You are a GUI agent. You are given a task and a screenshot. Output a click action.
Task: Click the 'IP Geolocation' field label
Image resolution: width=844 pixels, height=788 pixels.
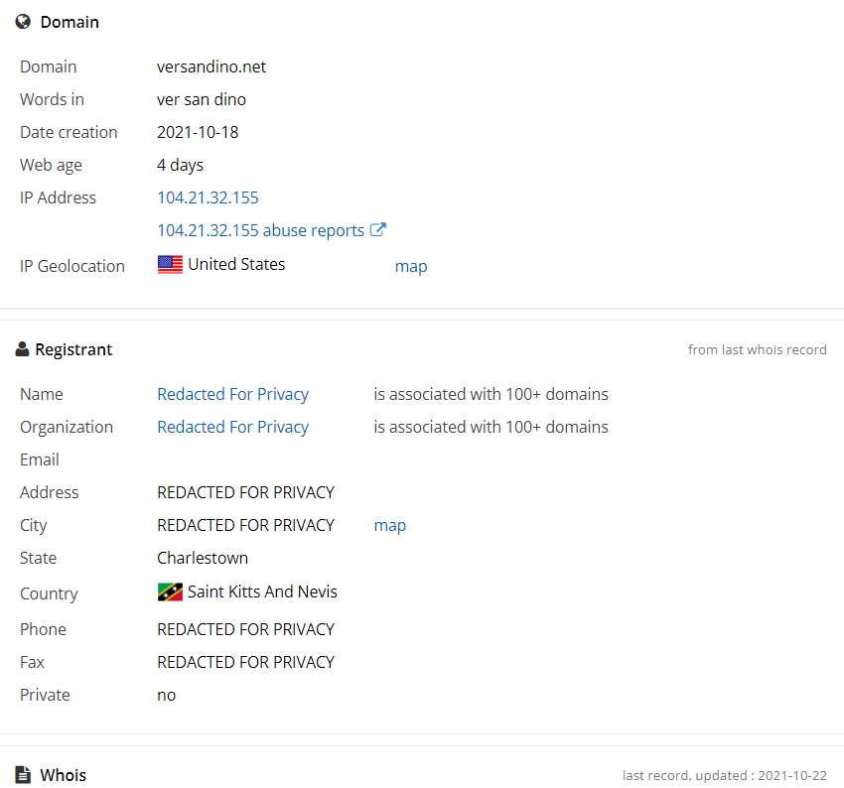click(x=72, y=266)
